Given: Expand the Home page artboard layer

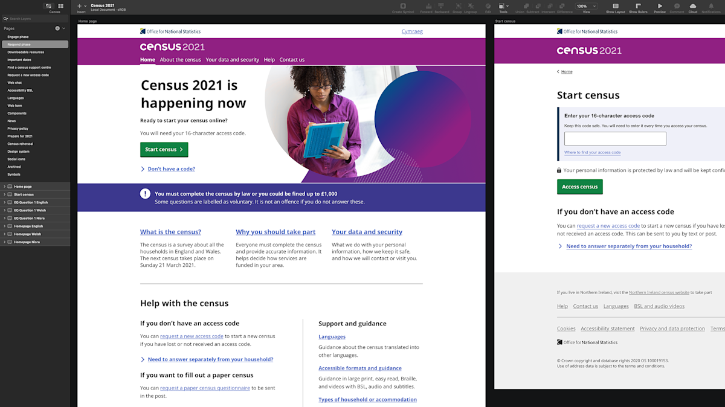Looking at the screenshot, I should (4, 187).
